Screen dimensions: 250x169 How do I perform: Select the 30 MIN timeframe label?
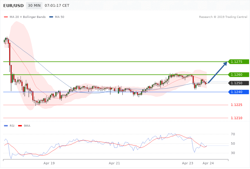point(34,6)
